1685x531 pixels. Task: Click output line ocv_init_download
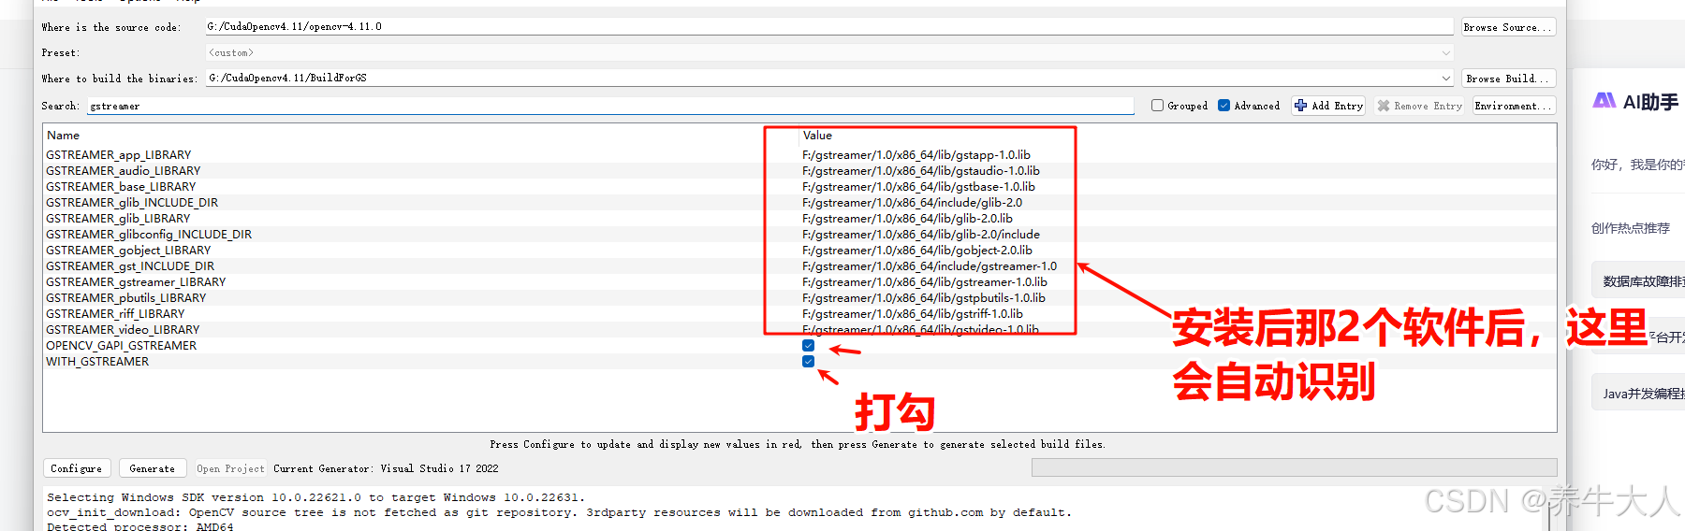click(559, 512)
